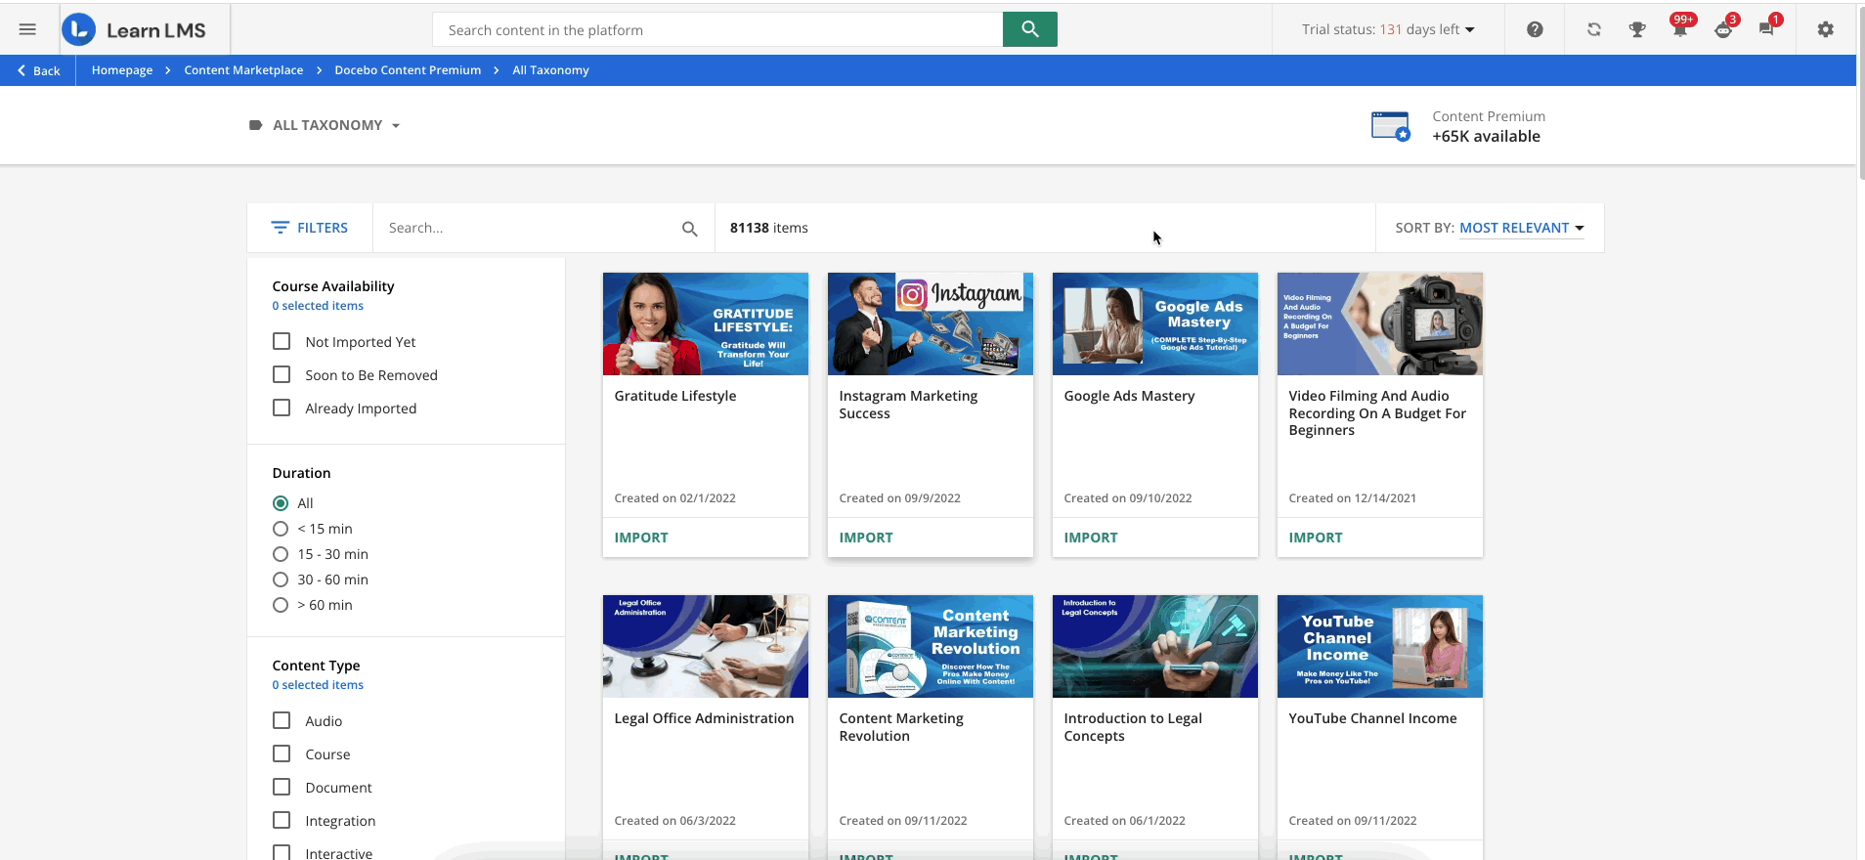Screen dimensions: 1865x860
Task: Expand the All Taxonomy dropdown
Action: (326, 125)
